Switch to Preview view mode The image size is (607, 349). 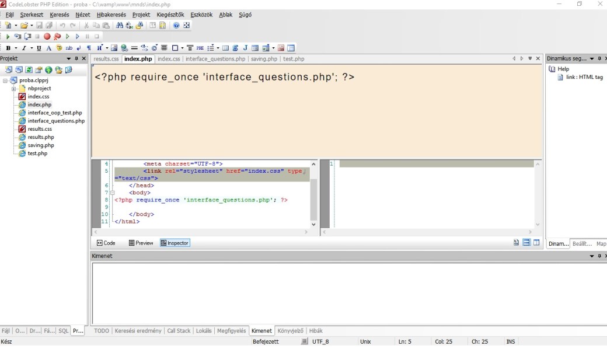coord(141,243)
